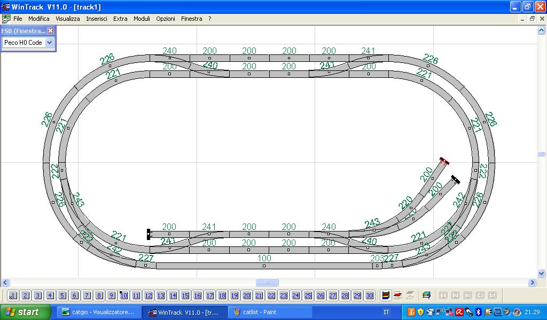This screenshot has height=320, width=547.
Task: Select the black buffer stop at right siding
Action: pos(455,179)
